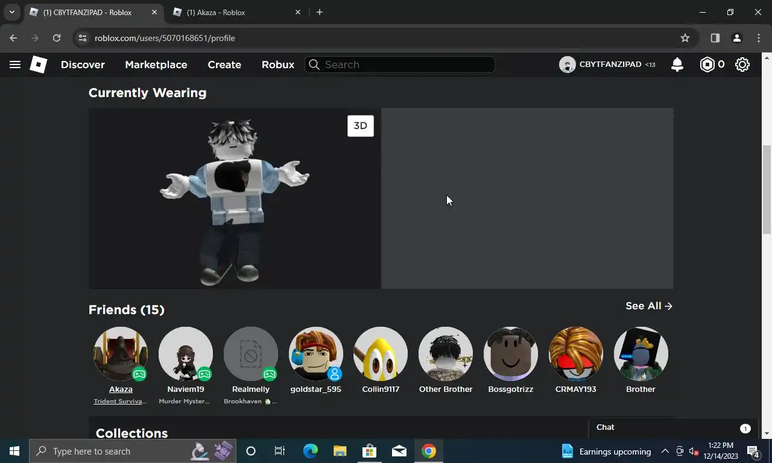Open Akaza's profile name link

121,389
